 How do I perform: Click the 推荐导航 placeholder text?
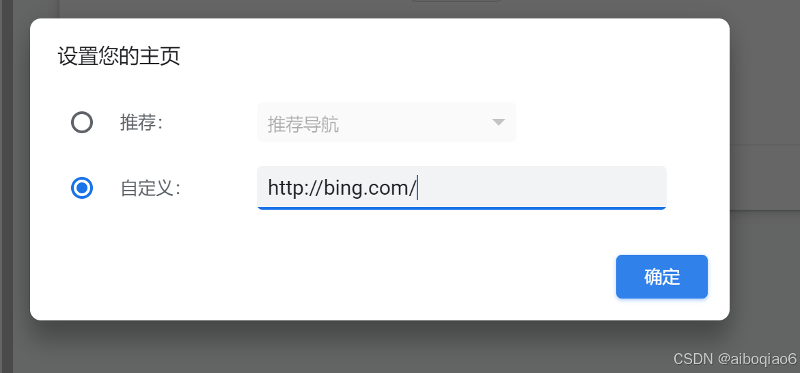tap(303, 124)
